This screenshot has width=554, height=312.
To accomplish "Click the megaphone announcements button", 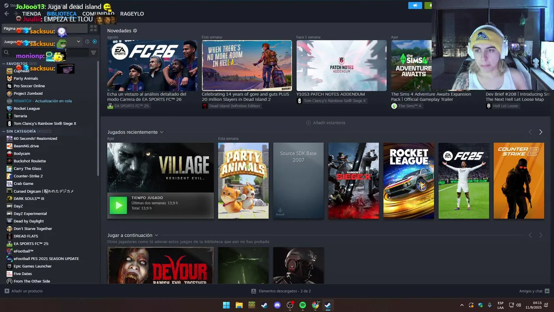I will pos(415,6).
